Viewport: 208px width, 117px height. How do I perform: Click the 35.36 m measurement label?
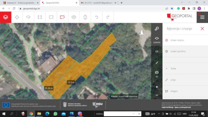tap(49, 88)
